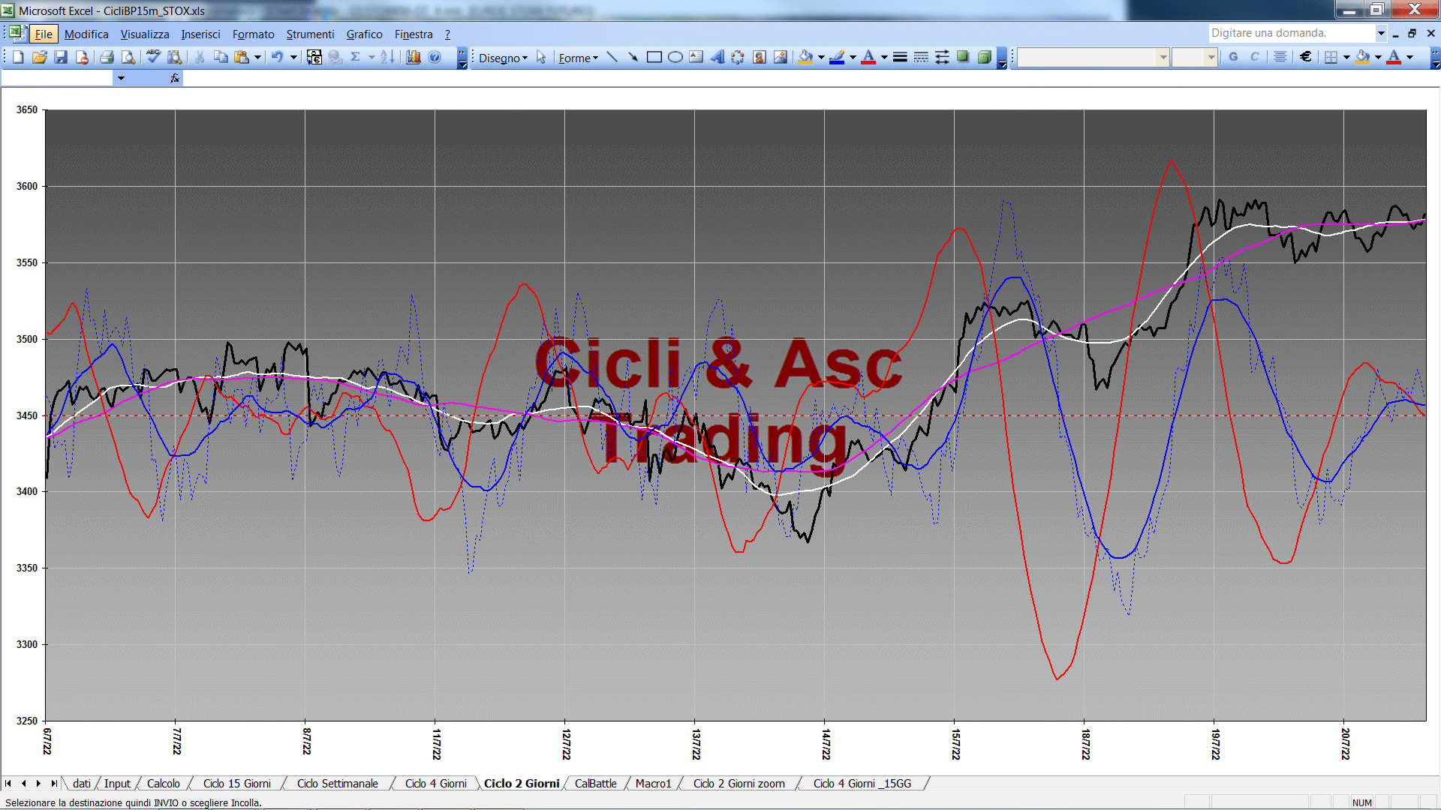Toggle italic C formatting
1441x810 pixels.
[x=1254, y=57]
